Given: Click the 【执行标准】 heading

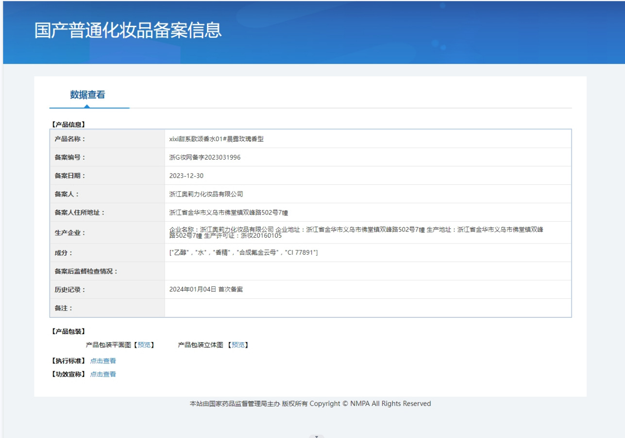Looking at the screenshot, I should tap(68, 361).
